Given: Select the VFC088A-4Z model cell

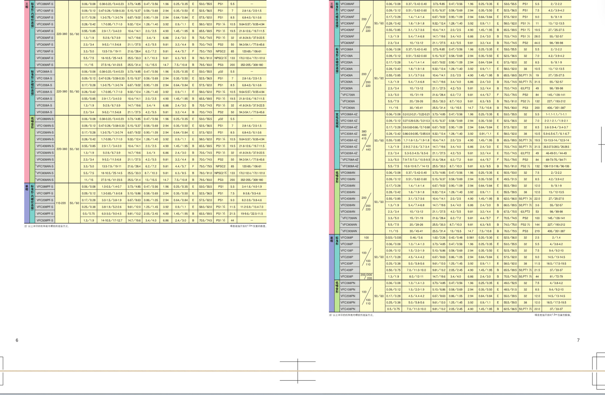Looking at the screenshot, I should 349,115.
